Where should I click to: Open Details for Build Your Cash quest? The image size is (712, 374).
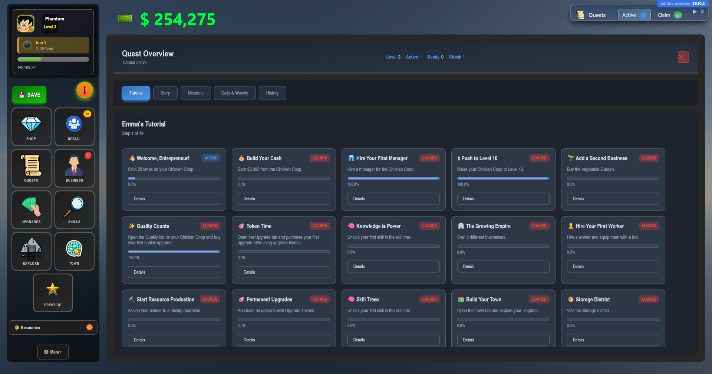283,199
